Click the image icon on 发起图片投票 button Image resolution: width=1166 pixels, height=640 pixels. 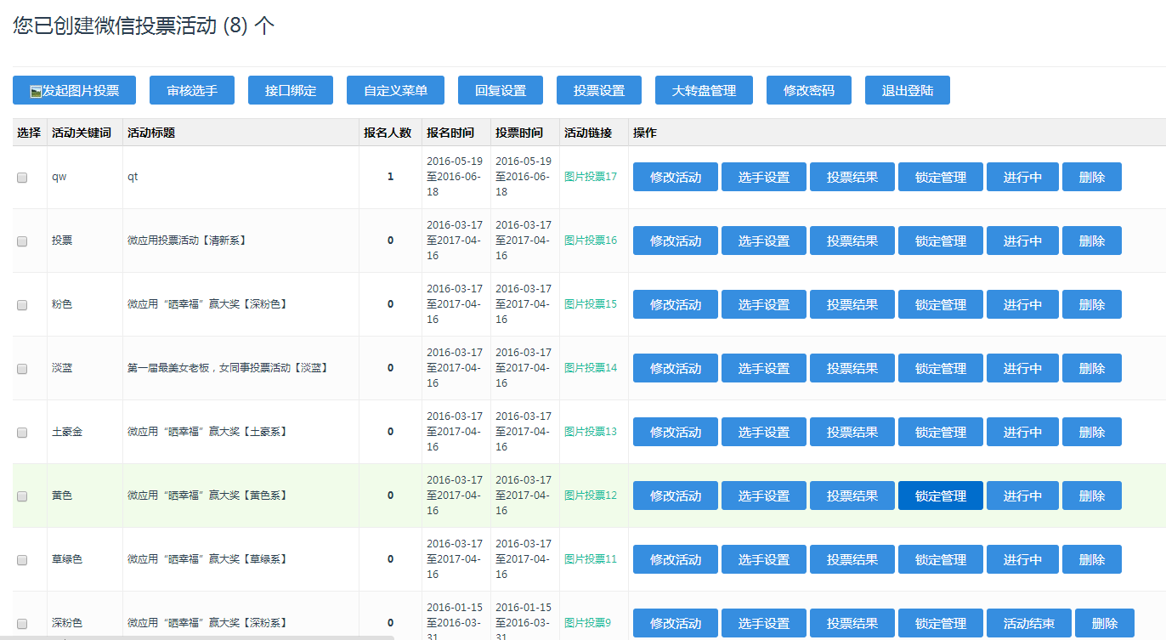pyautogui.click(x=33, y=89)
